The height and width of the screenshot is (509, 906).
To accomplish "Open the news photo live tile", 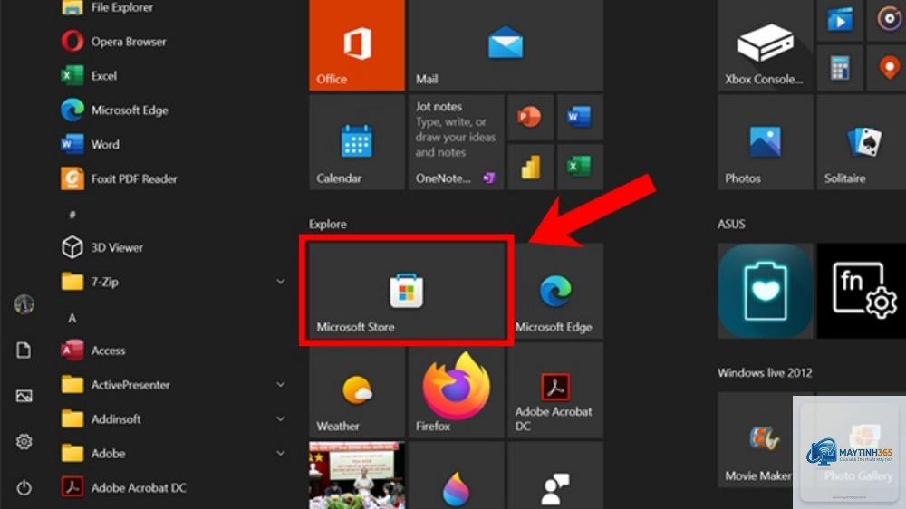I will (357, 475).
